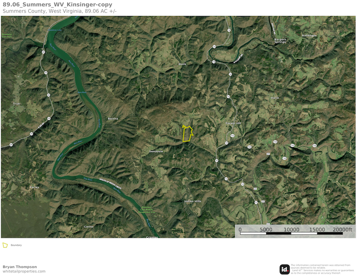Click the Land id logo icon
This screenshot has height=276, width=357.
pyautogui.click(x=285, y=269)
